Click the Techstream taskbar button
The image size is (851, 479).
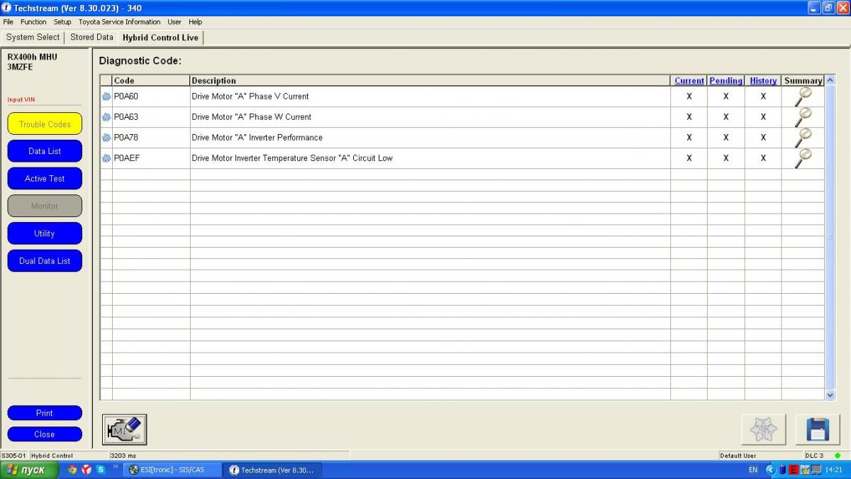pos(272,470)
